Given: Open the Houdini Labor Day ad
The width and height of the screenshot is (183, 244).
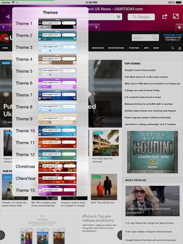Looking at the screenshot, I should coord(152,152).
